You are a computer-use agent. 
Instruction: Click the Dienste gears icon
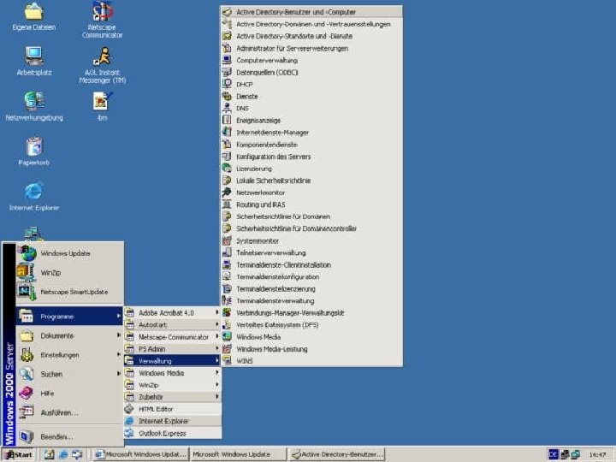pyautogui.click(x=227, y=96)
